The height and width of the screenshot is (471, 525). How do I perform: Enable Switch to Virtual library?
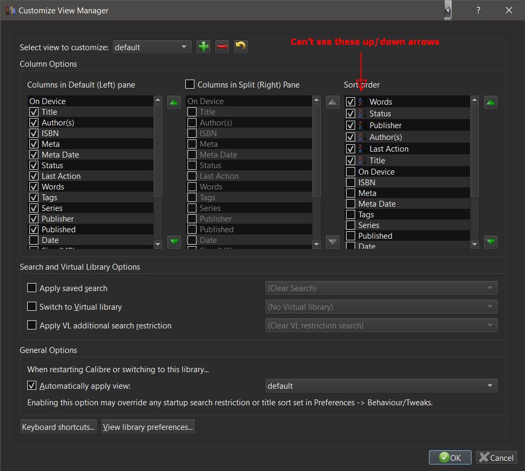point(32,307)
